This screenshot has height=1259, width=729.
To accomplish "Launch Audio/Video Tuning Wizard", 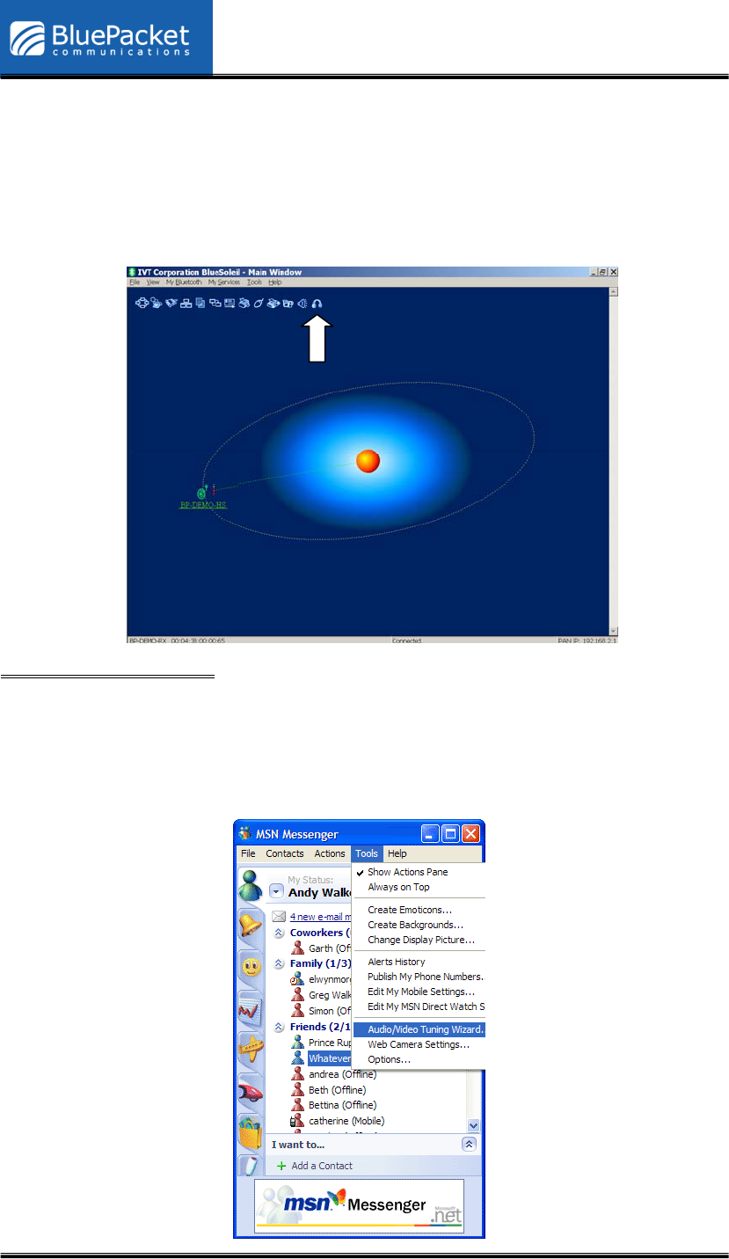I will [x=419, y=1029].
